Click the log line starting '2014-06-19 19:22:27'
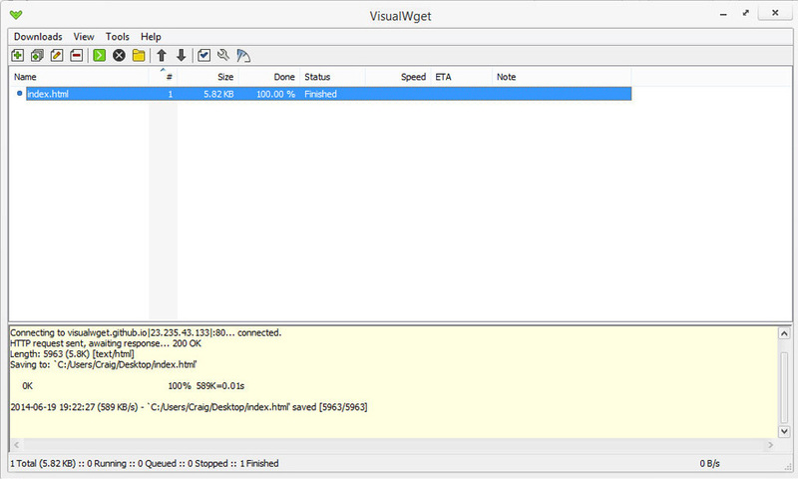 [x=189, y=407]
